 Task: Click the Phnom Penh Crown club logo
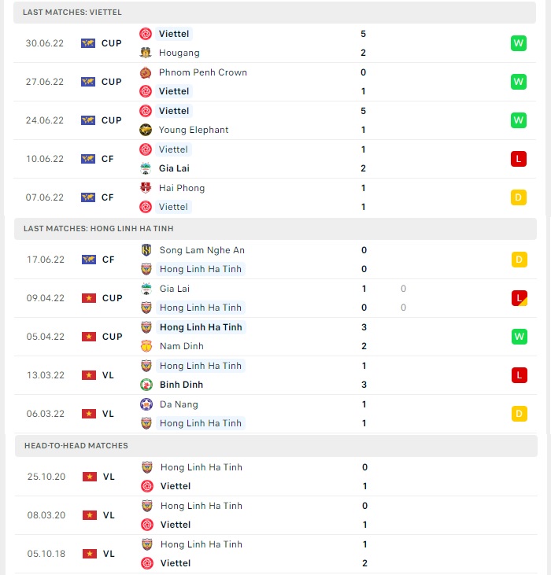pyautogui.click(x=146, y=72)
